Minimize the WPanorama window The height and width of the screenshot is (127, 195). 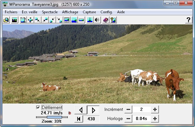(x=167, y=3)
